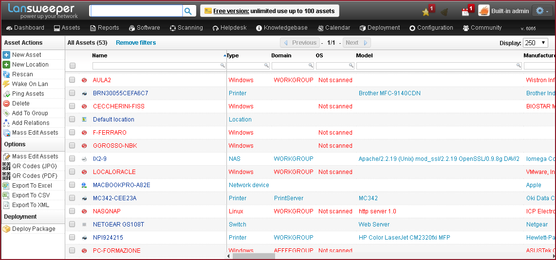Click the red Delete icon

click(x=6, y=104)
